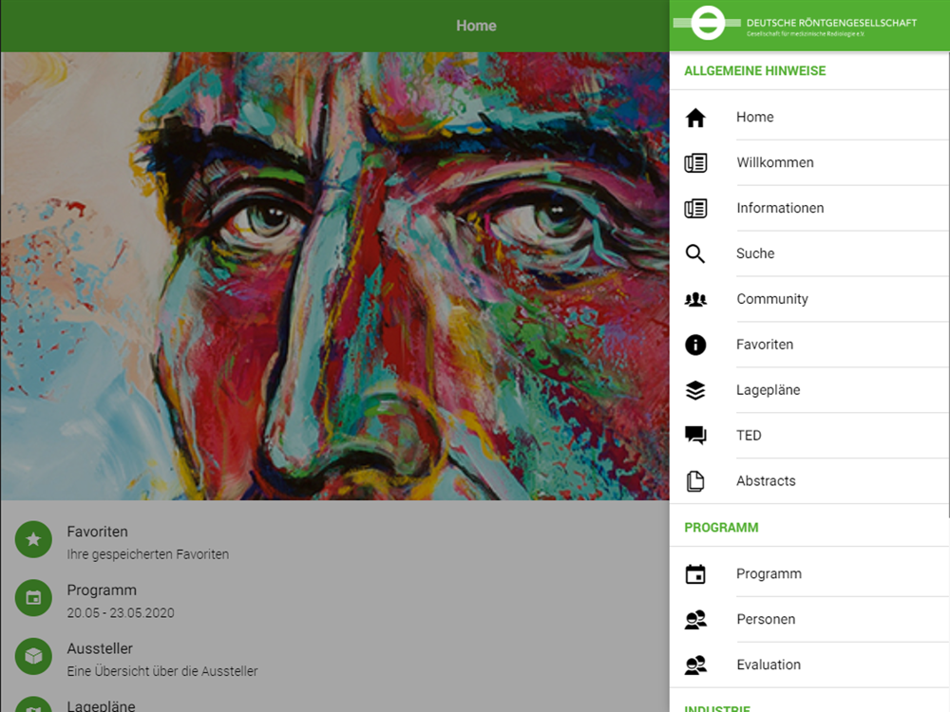The width and height of the screenshot is (950, 712).
Task: Click the Deutsche Röntgengesellschaft logo
Action: tap(795, 24)
